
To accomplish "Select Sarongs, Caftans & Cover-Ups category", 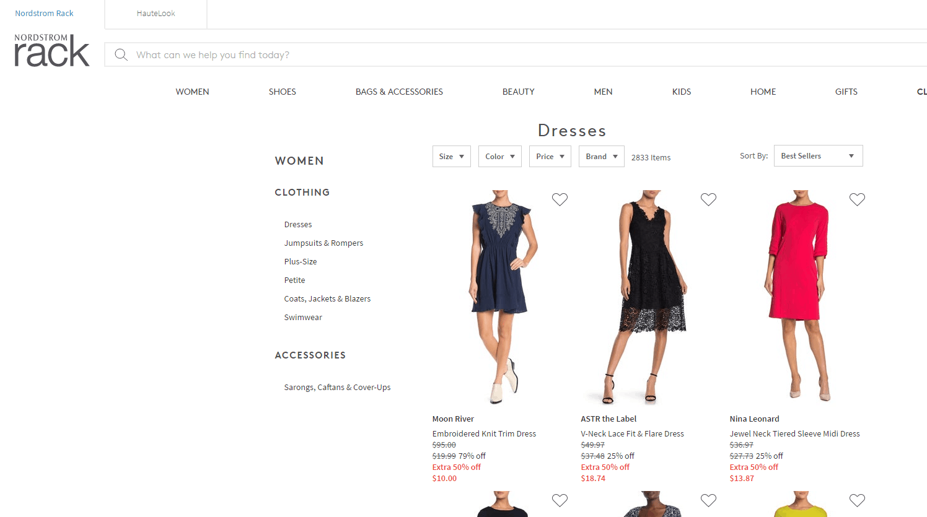I will [x=337, y=388].
